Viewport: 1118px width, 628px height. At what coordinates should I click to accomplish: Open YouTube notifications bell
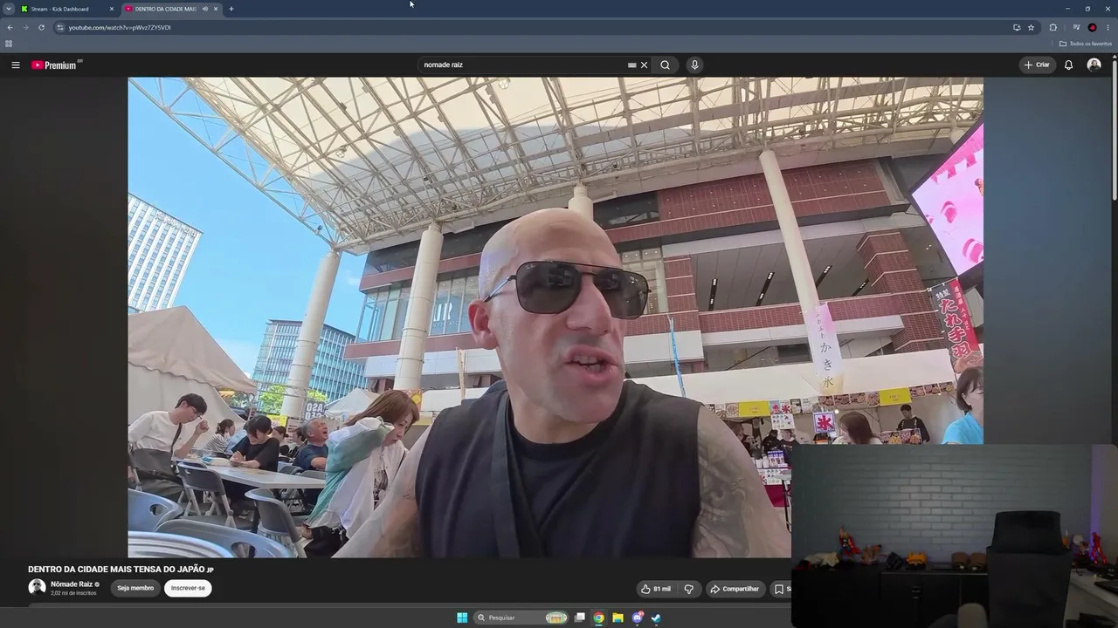coord(1068,65)
